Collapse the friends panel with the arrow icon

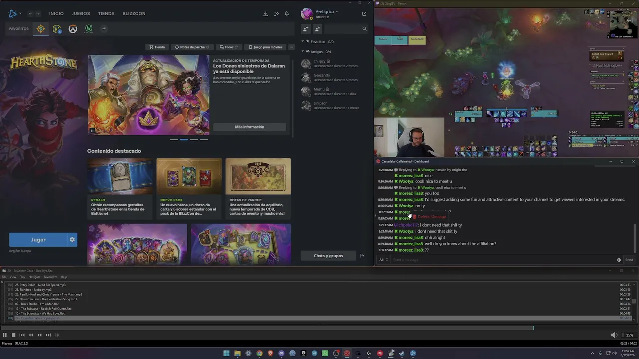coord(362,256)
